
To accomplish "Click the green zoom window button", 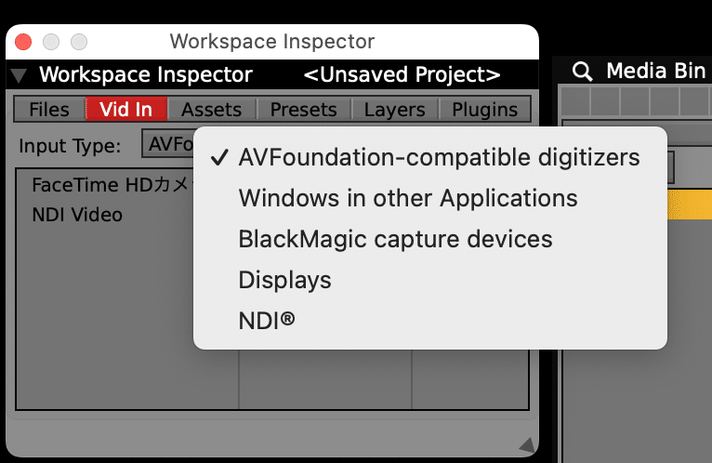I will point(79,42).
